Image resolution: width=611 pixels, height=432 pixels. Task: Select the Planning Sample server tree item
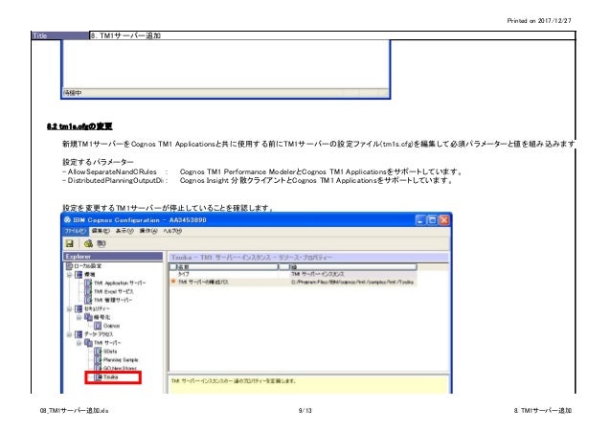pos(121,360)
